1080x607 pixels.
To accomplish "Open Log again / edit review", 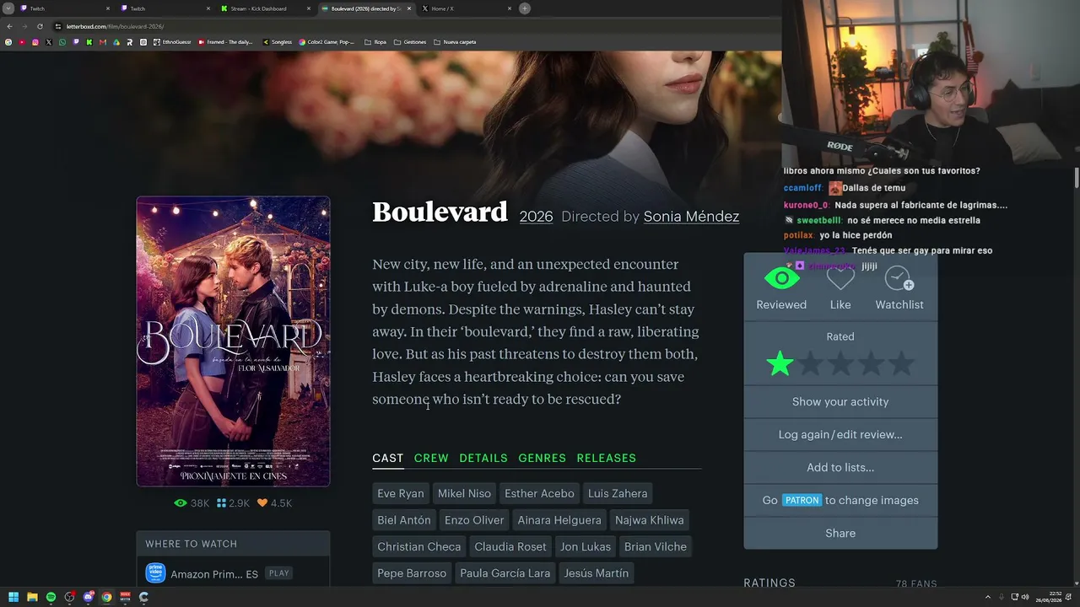I will 840,434.
